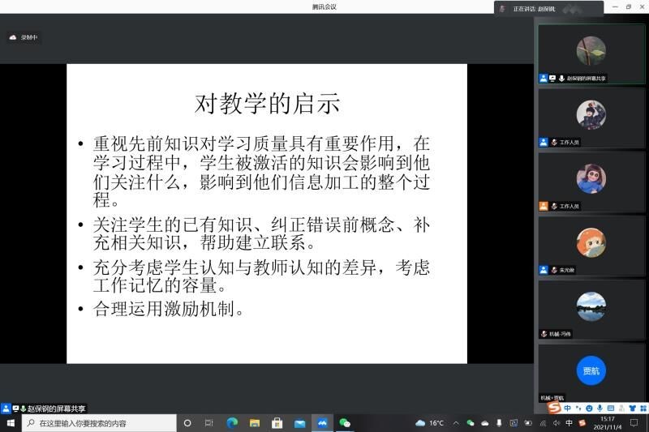Launch Microsoft Edge from the taskbar
Viewport: 649px width, 432px height.
click(232, 423)
